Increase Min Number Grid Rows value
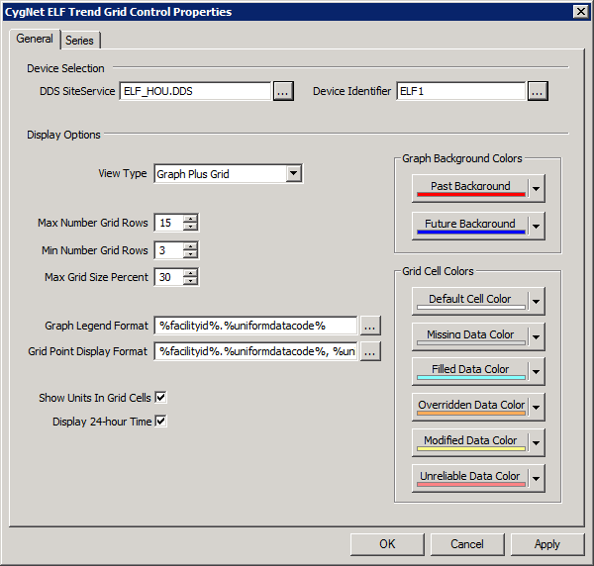 pos(190,246)
